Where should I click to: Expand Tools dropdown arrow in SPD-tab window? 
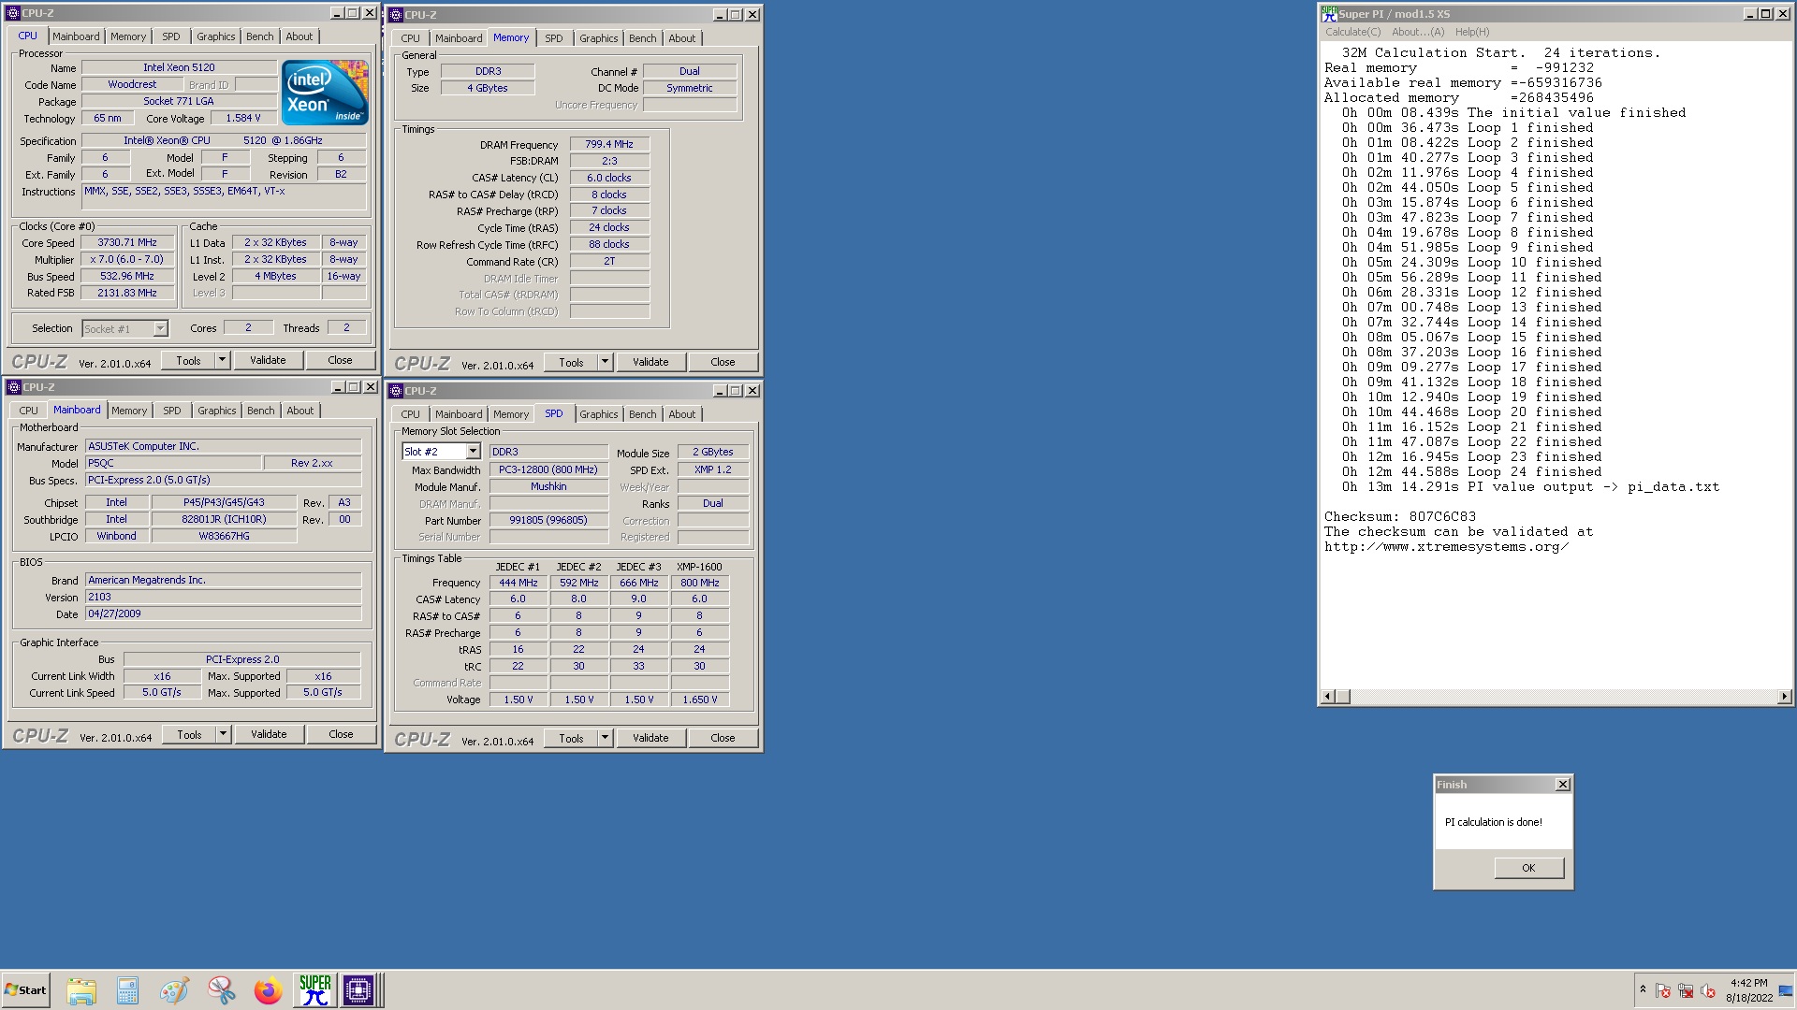(x=605, y=738)
